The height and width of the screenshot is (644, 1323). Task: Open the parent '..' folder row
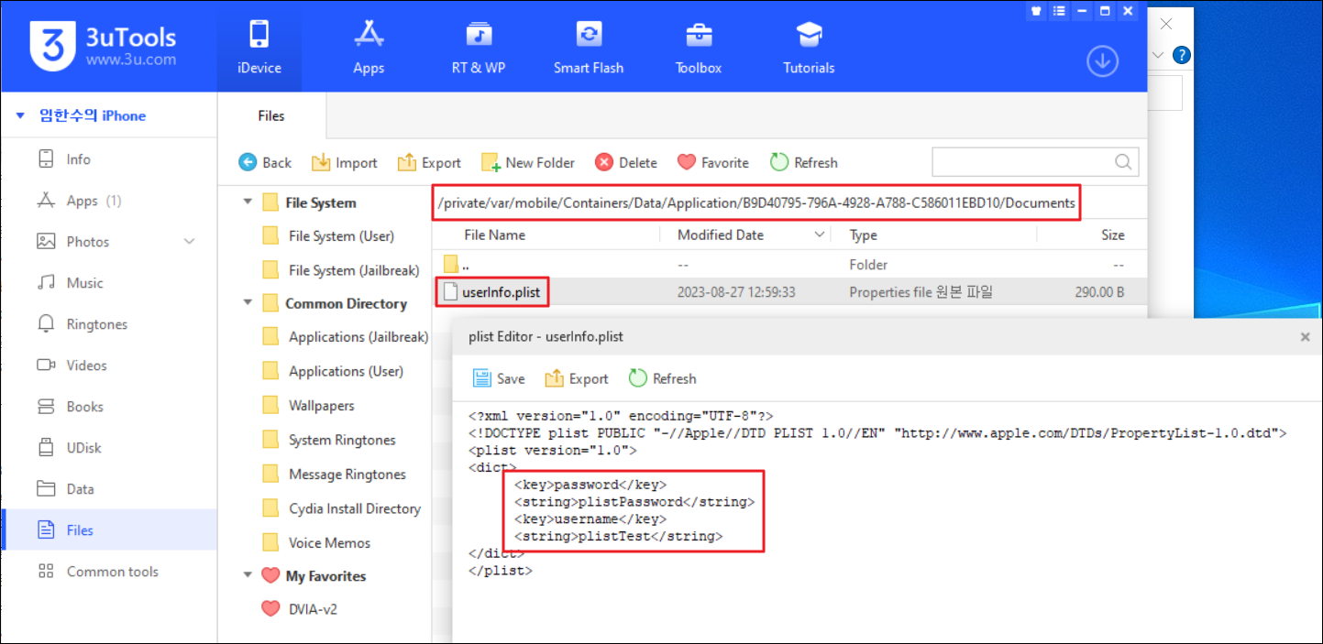pos(788,265)
